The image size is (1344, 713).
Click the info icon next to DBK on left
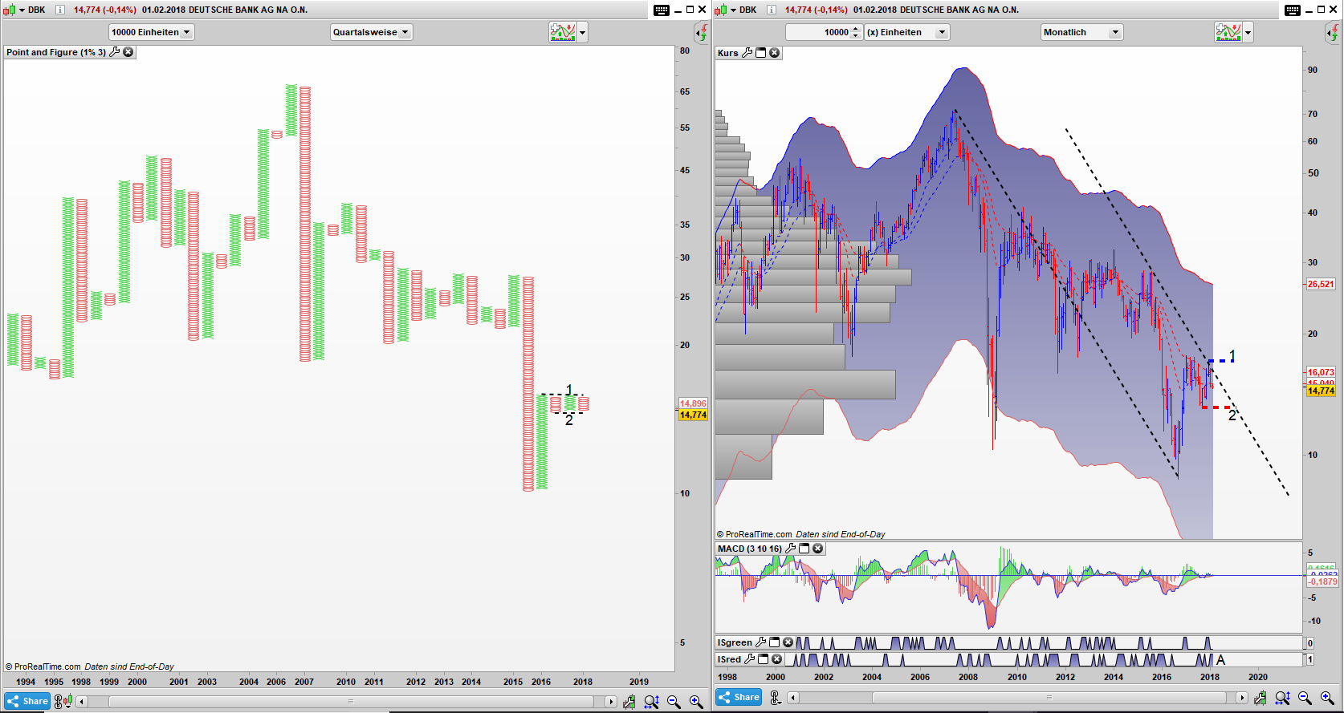point(59,10)
